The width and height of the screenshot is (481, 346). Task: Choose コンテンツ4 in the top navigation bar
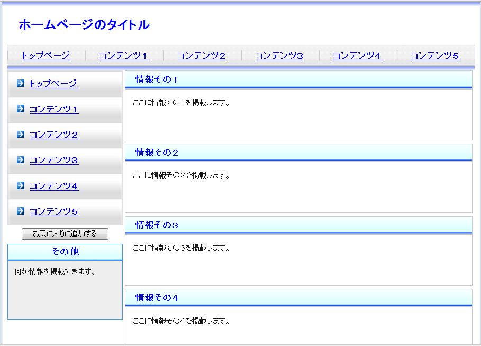357,56
